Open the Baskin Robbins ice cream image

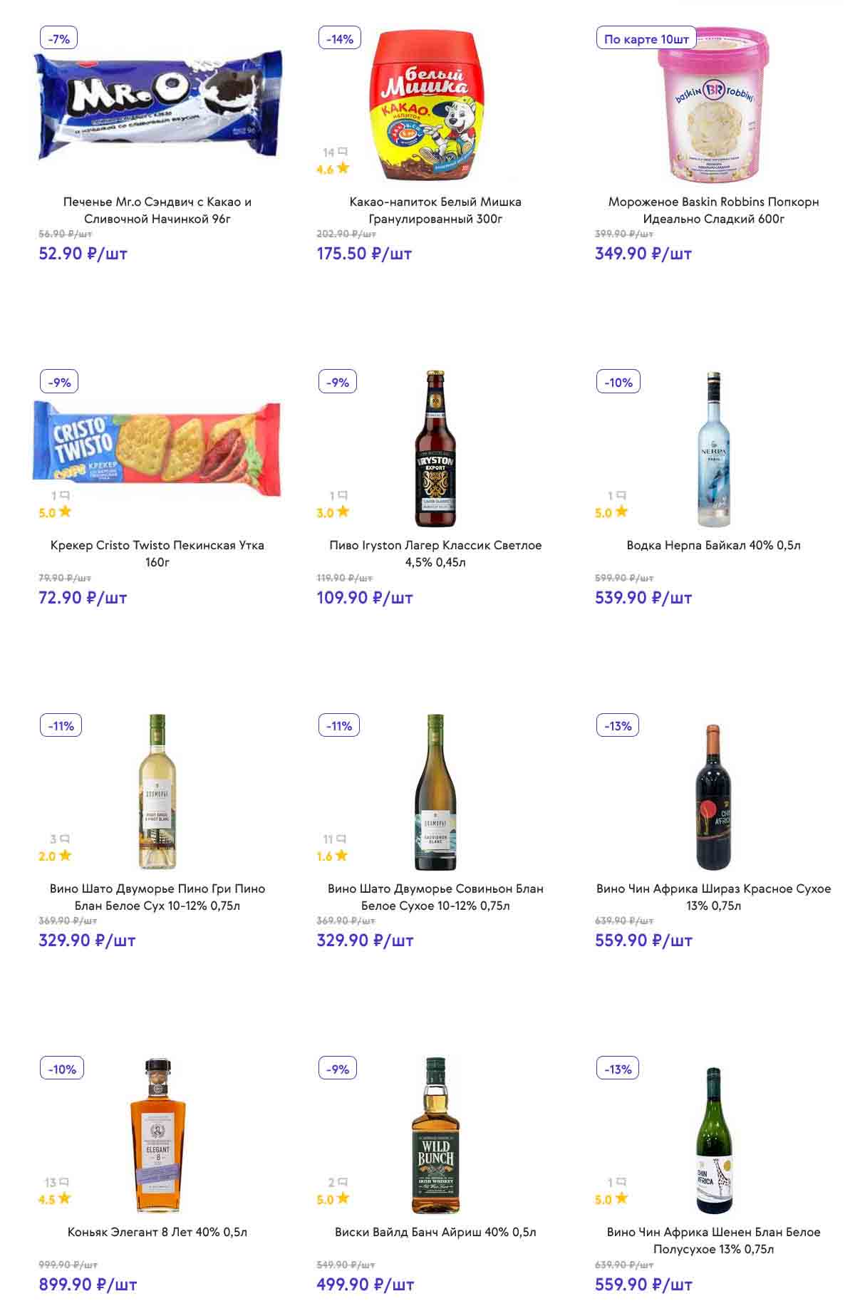pos(713,105)
